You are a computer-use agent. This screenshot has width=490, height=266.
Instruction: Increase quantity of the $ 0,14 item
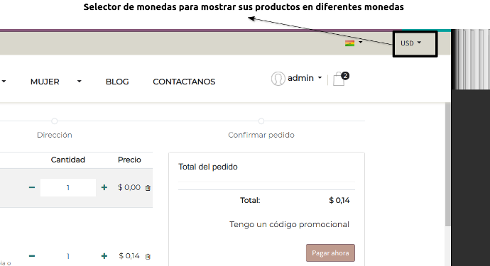[104, 256]
